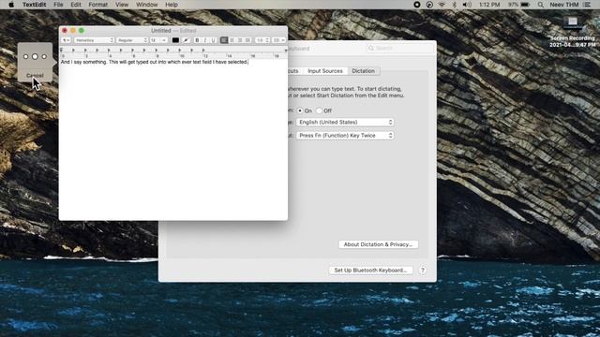Screen dimensions: 600x337
Task: Click the right margin marker on the ruler
Action: pos(286,50)
